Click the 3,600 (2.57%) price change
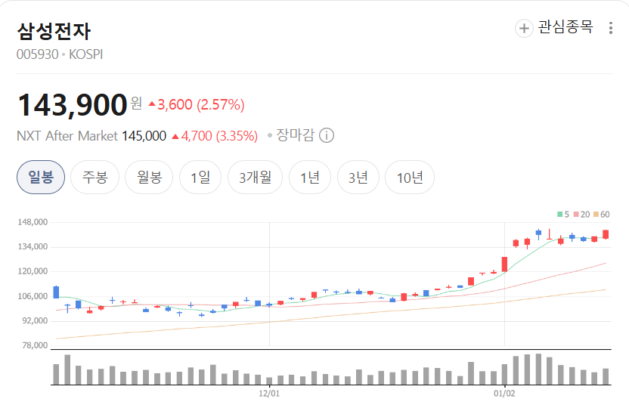This screenshot has height=405, width=629. (x=196, y=105)
